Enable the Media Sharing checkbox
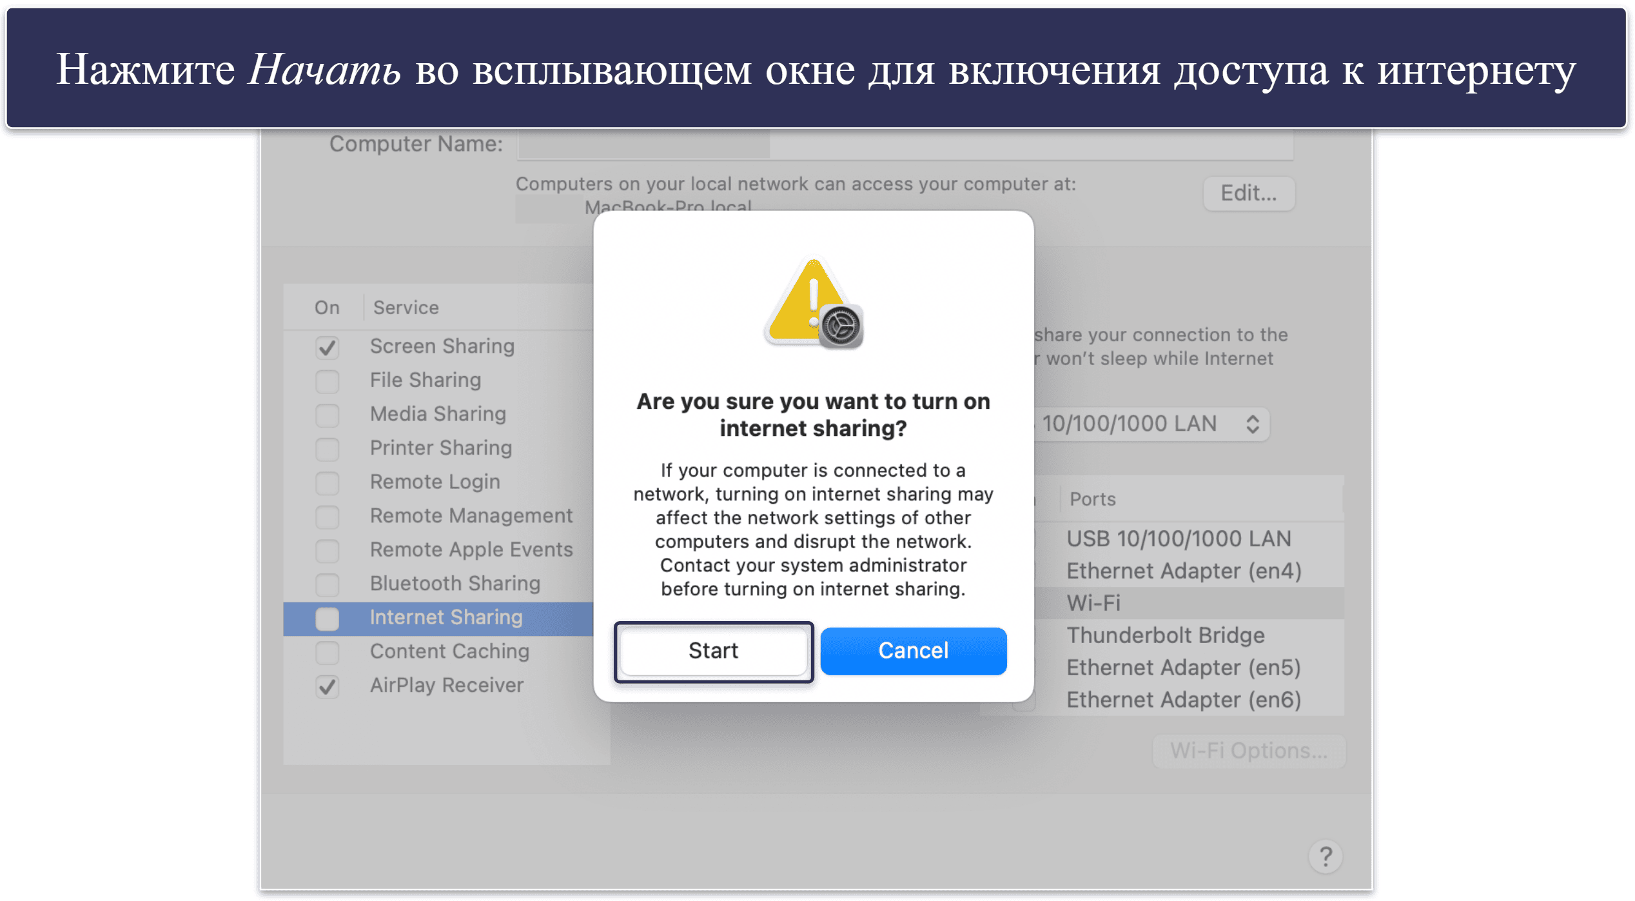The height and width of the screenshot is (901, 1635). click(x=327, y=415)
